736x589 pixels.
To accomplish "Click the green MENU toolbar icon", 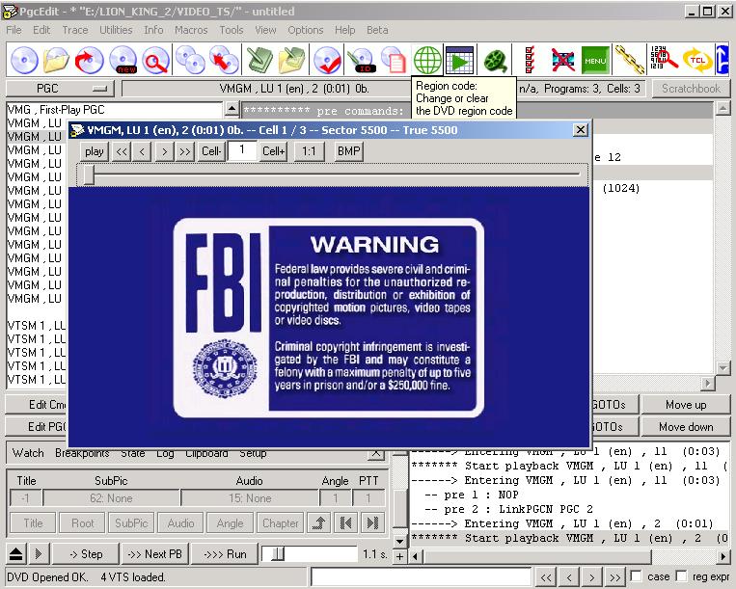I will click(x=595, y=60).
